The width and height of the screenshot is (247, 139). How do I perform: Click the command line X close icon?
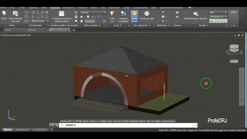click(x=53, y=125)
